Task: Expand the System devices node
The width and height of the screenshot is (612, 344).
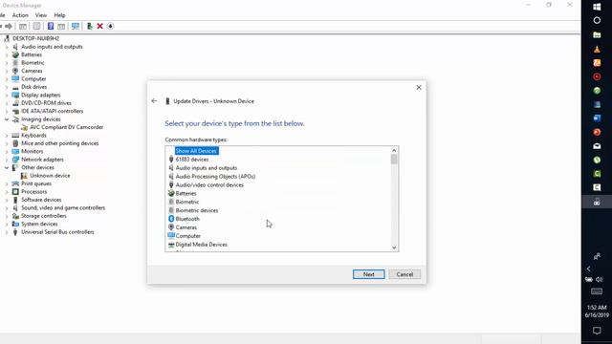Action: (7, 225)
